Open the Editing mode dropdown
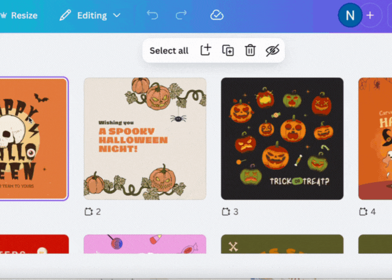 (x=90, y=15)
